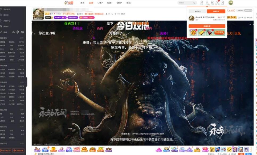Image resolution: width=257 pixels, height=155 pixels.
Task: Open the Douyu logo home link
Action: [x=69, y=3]
